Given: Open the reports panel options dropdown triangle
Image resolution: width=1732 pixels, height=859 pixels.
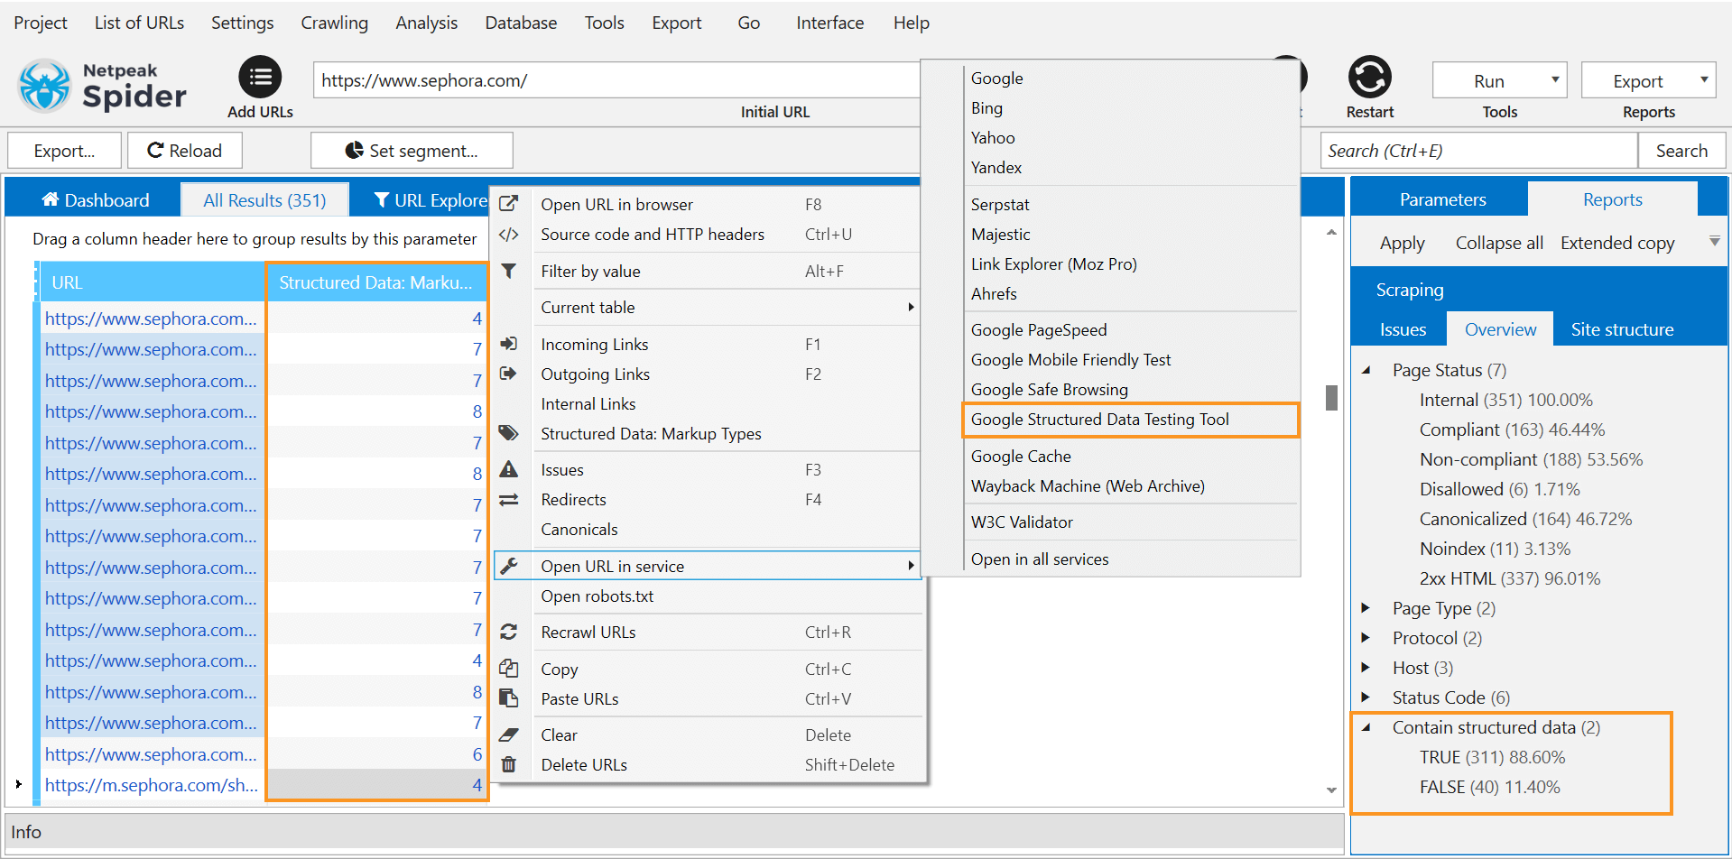Looking at the screenshot, I should [x=1714, y=241].
